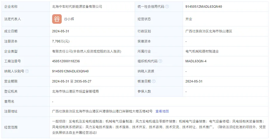This screenshot has height=140, width=270.
Task: Click registration authority 北海市铁山港区市场监督管理局
Action: 75,91
